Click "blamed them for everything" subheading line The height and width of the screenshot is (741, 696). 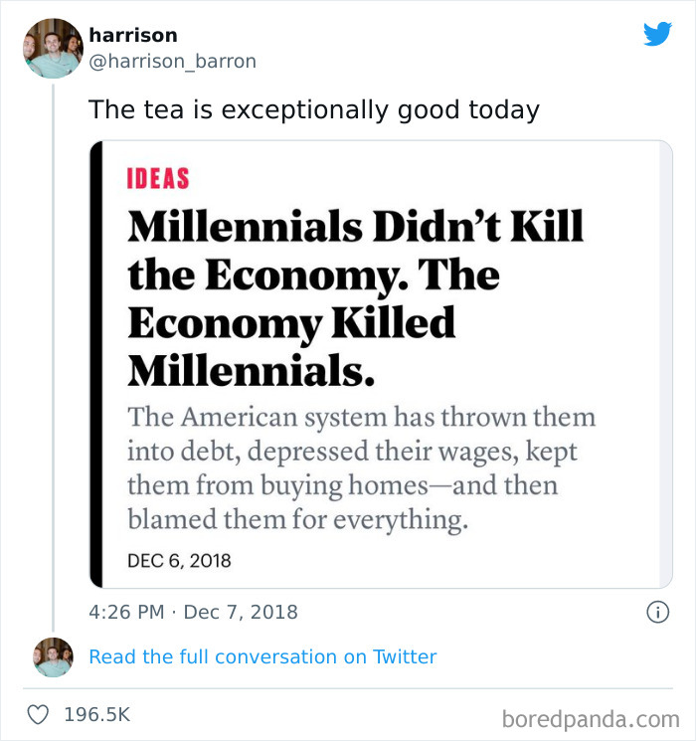point(297,519)
